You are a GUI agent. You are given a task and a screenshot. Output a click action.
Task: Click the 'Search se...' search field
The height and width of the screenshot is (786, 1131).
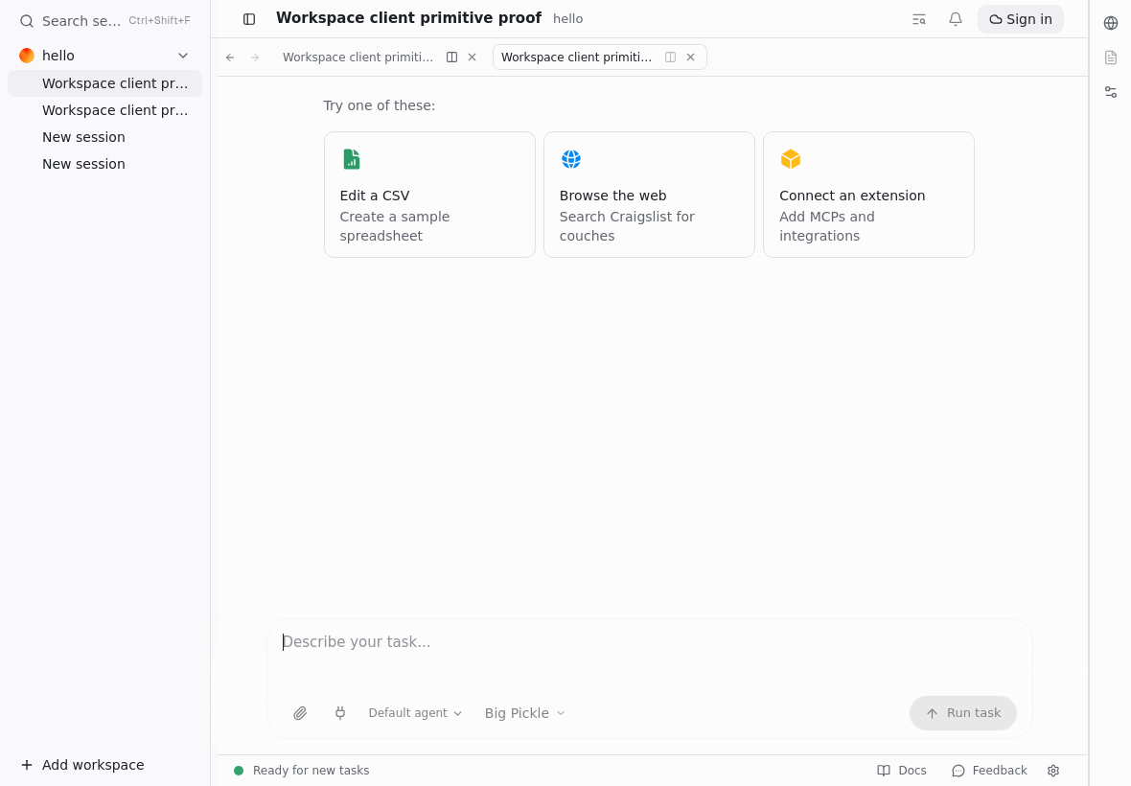coord(104,21)
